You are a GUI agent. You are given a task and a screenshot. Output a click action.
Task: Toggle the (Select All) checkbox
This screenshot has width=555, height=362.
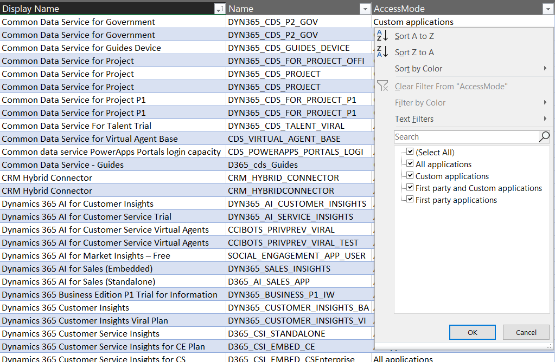pos(410,152)
